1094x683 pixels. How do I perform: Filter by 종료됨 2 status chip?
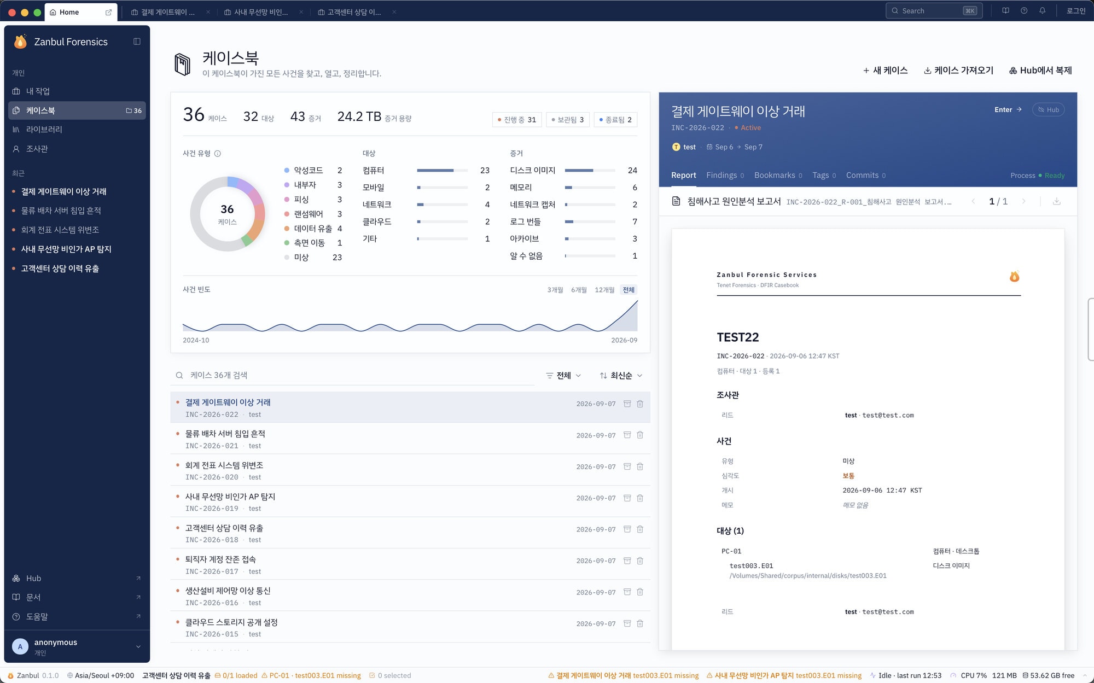[x=615, y=120]
